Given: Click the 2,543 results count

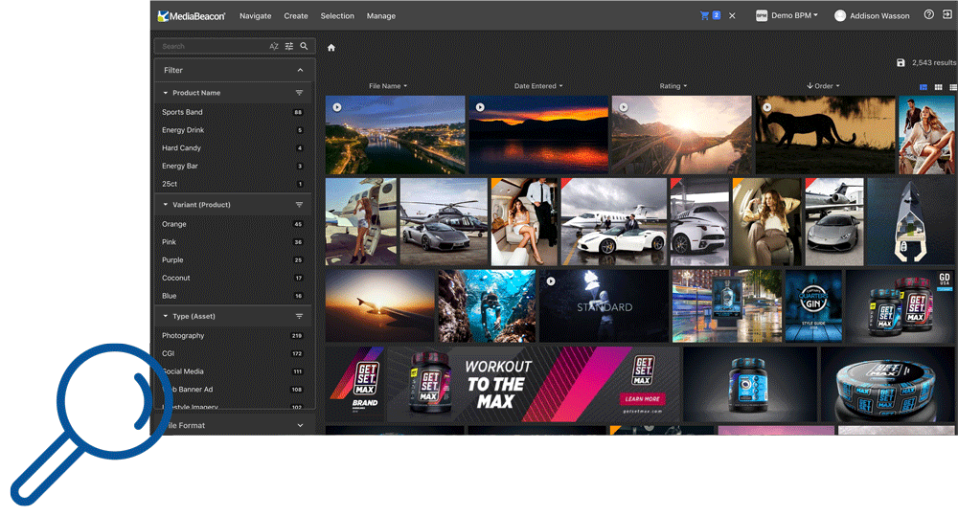Looking at the screenshot, I should tap(934, 63).
